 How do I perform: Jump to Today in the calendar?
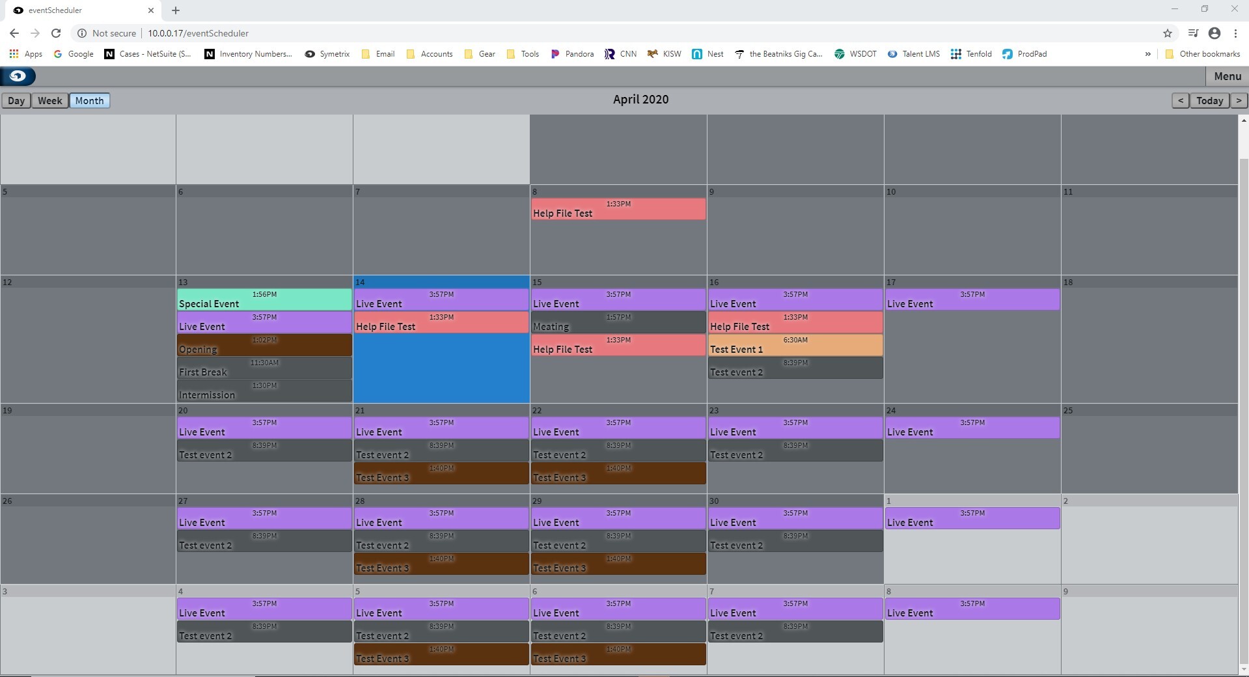point(1209,101)
